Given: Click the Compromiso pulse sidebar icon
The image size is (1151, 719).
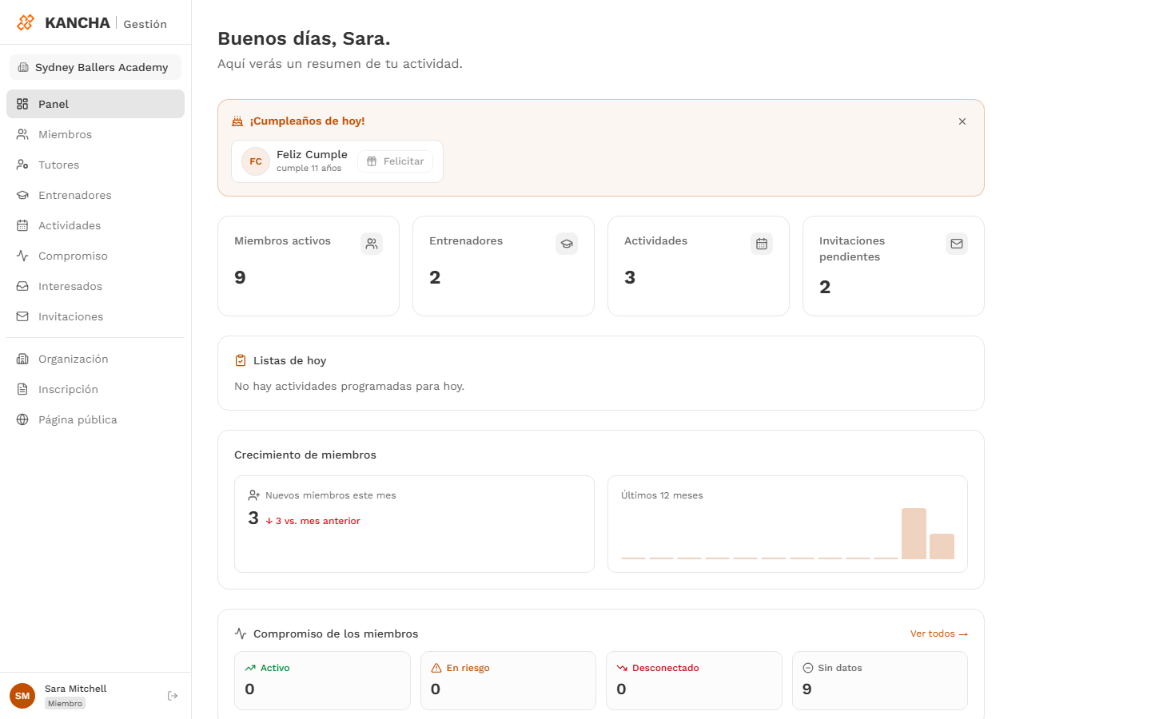Looking at the screenshot, I should [x=22, y=256].
